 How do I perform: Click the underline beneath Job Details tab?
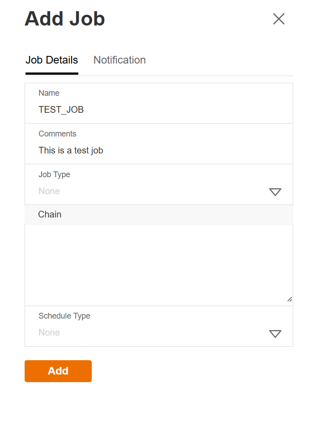(51, 73)
